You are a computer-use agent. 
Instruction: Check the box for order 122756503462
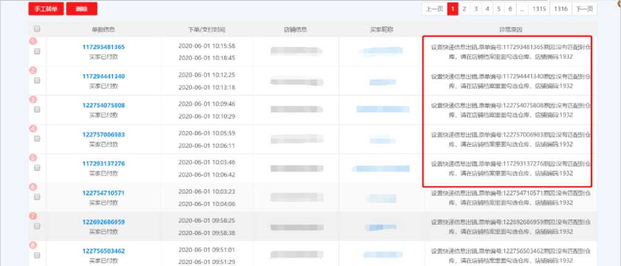click(37, 256)
